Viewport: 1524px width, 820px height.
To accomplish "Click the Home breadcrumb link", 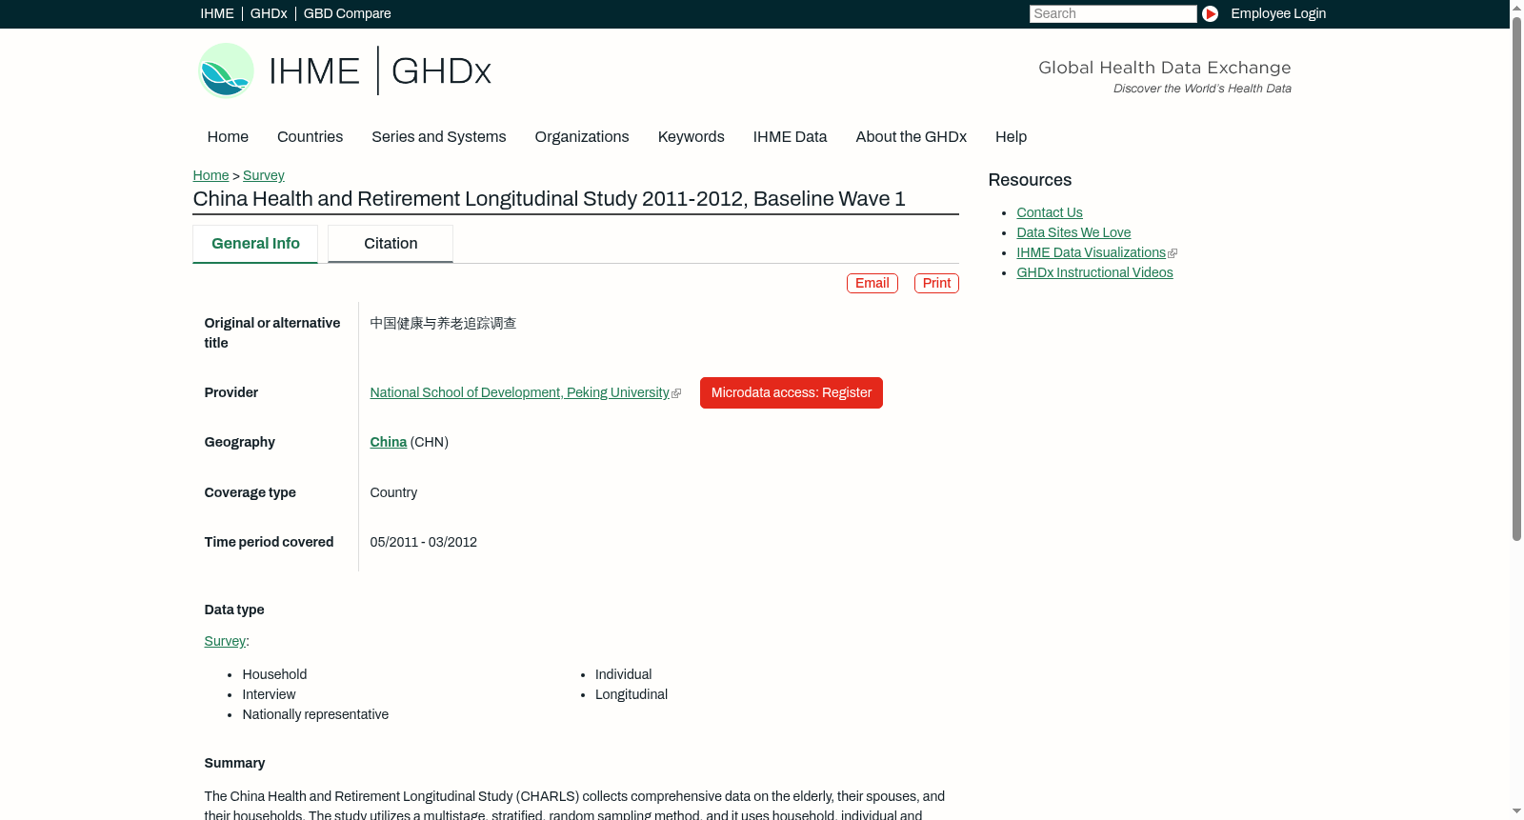I will (211, 175).
